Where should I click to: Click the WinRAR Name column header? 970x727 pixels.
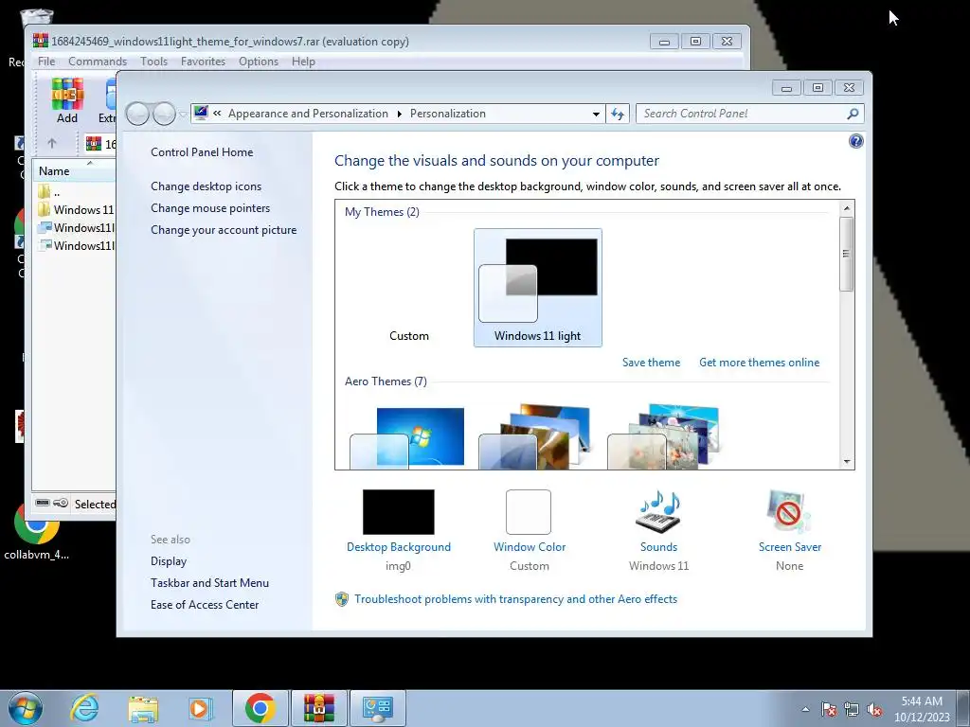74,170
